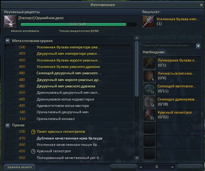Screen dimensions: 205x171
Task: Collapse the Металлическое оружие category
Action: pyautogui.click(x=8, y=41)
